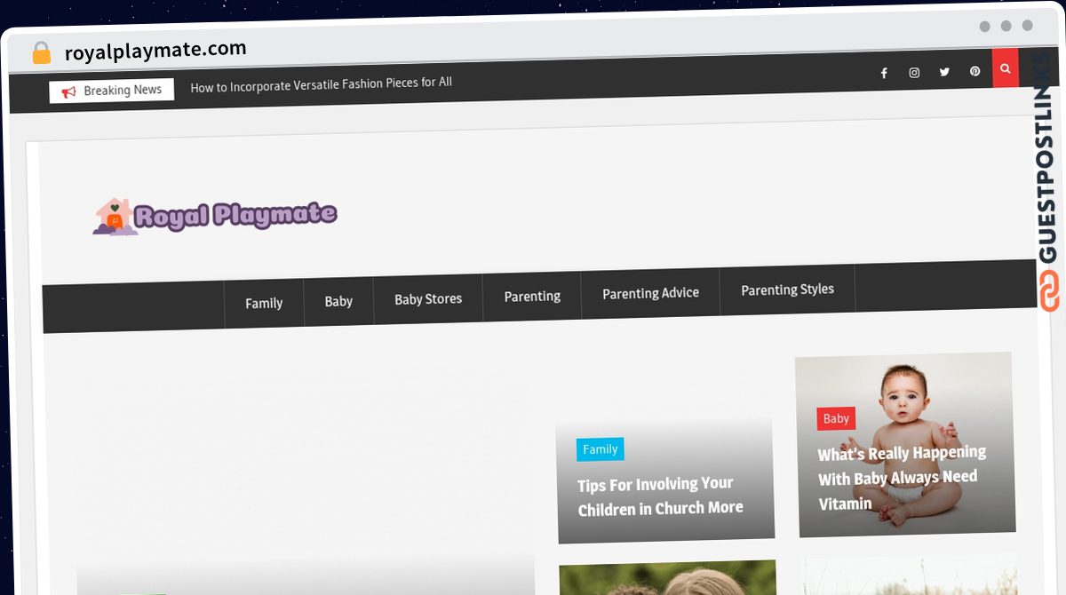Open the versatile fashion pieces headline
1066x595 pixels.
[322, 85]
